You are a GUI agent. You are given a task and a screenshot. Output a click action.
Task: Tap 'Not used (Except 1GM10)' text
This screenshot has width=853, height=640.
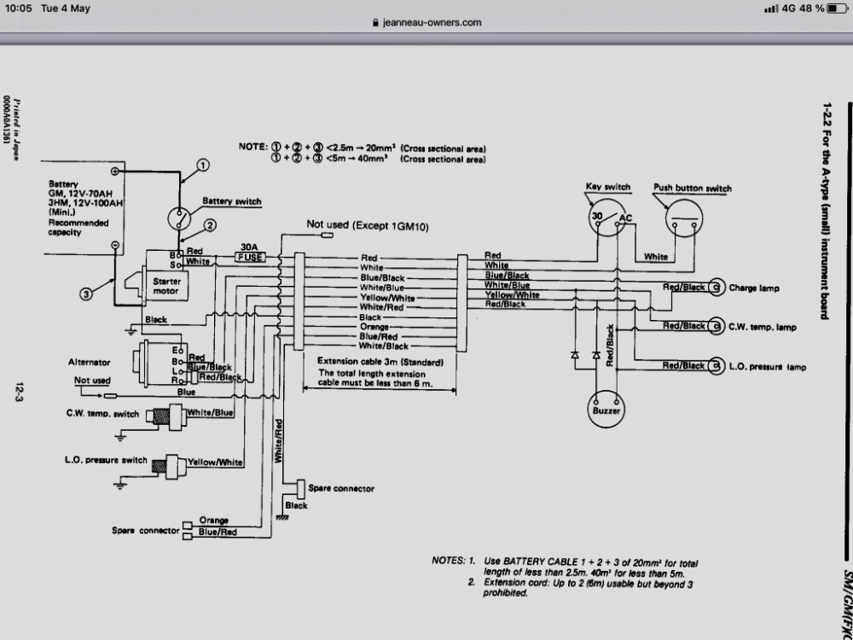pyautogui.click(x=367, y=224)
